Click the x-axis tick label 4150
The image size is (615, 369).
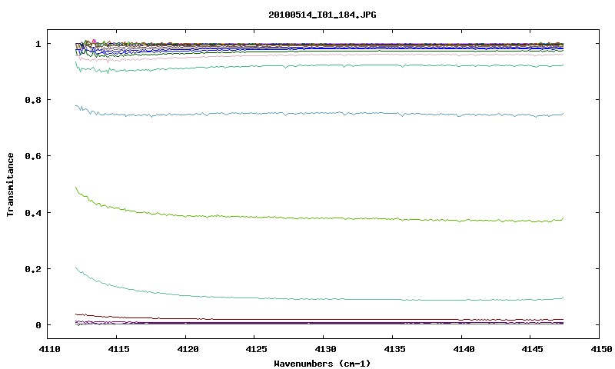coord(601,349)
